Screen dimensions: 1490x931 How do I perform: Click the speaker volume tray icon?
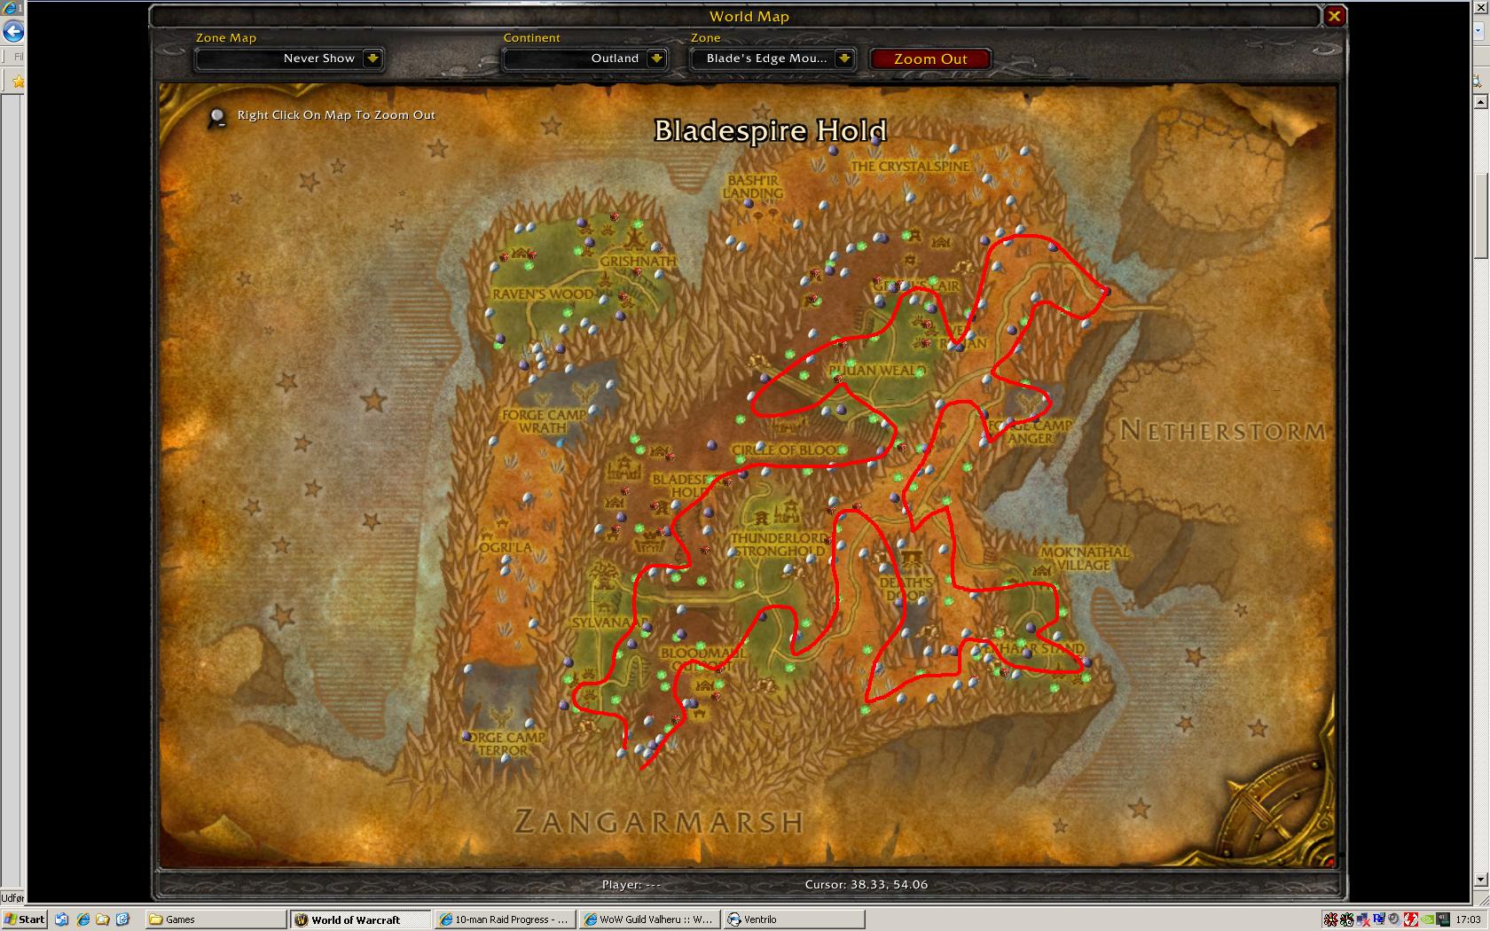1395,919
